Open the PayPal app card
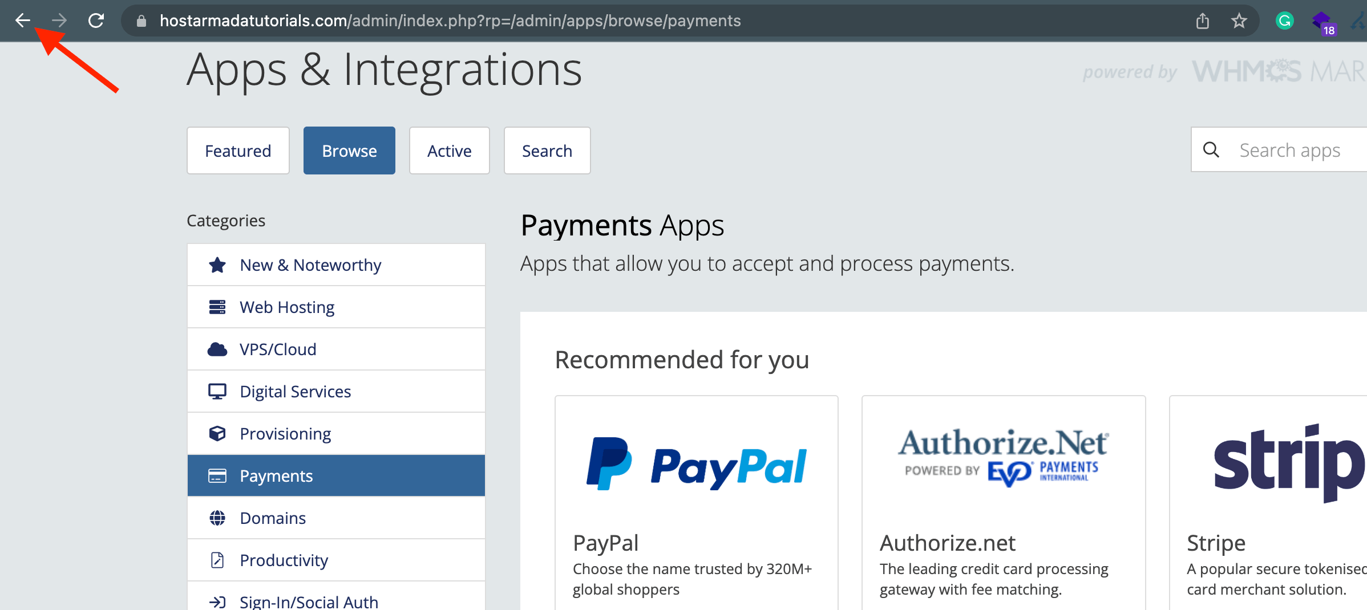The width and height of the screenshot is (1367, 610). pyautogui.click(x=697, y=503)
